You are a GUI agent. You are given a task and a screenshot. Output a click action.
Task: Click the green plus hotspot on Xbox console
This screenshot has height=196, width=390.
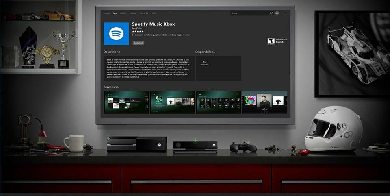108,138
